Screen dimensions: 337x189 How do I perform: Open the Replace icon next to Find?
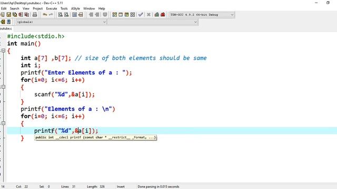pos(66,15)
